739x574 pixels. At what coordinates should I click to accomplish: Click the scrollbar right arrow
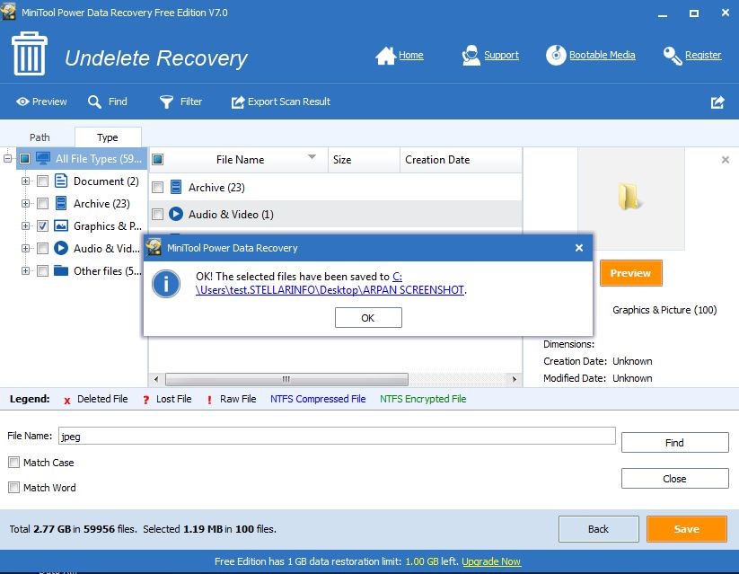coord(515,379)
